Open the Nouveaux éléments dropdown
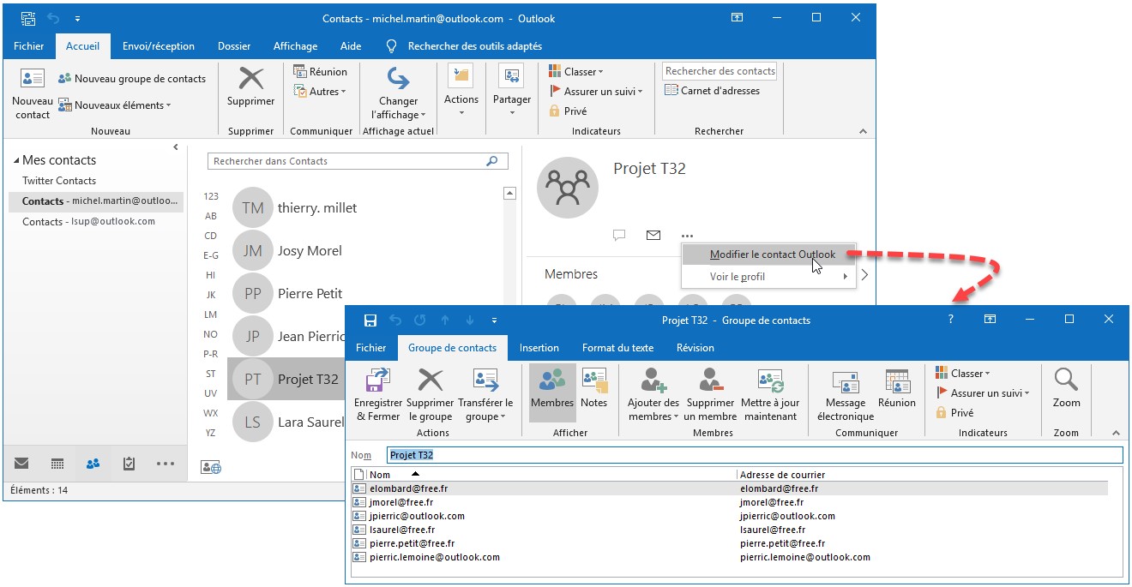This screenshot has height=587, width=1132. pos(115,105)
